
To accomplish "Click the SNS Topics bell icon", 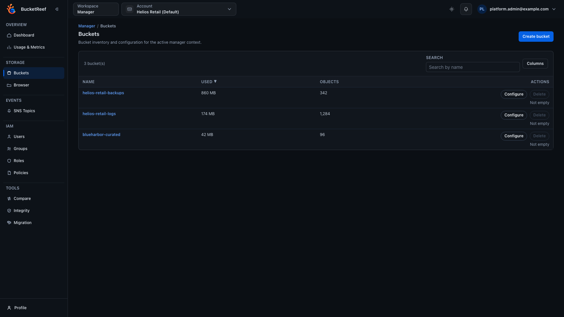I will pyautogui.click(x=9, y=111).
